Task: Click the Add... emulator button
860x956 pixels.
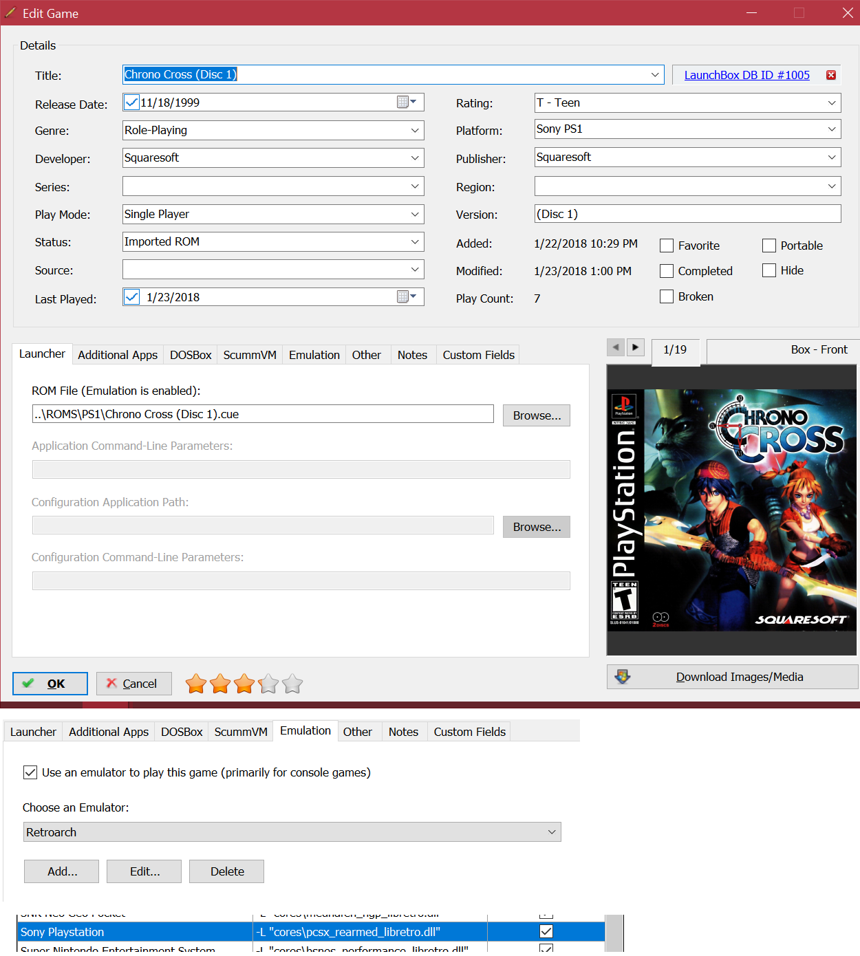Action: (62, 871)
